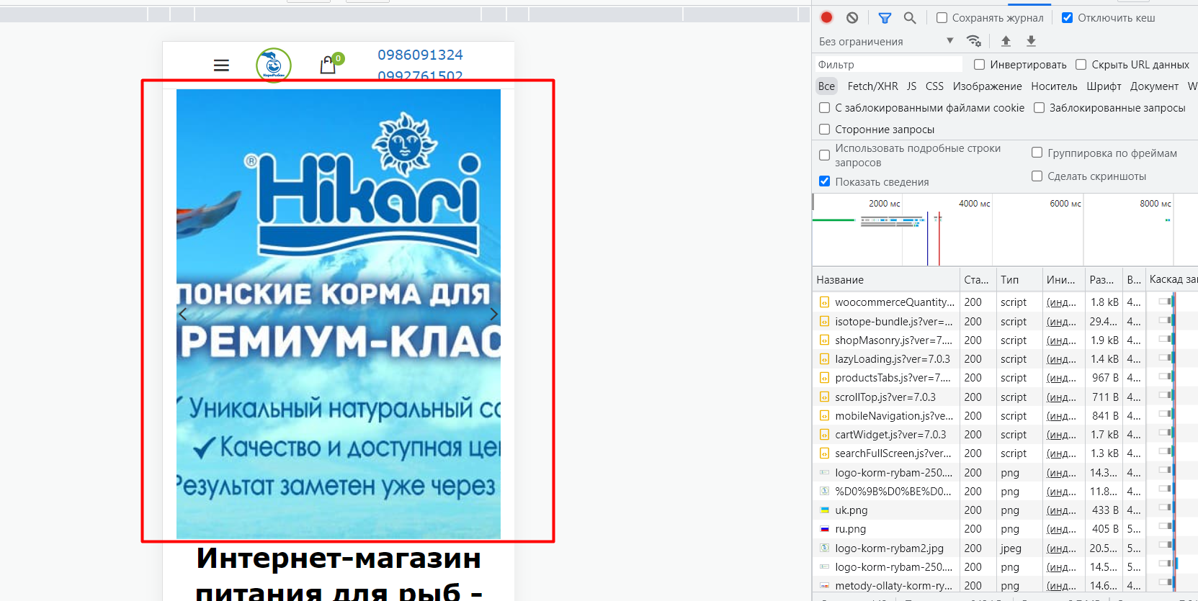Enable the 'Сторонние запросы' checkbox

825,130
